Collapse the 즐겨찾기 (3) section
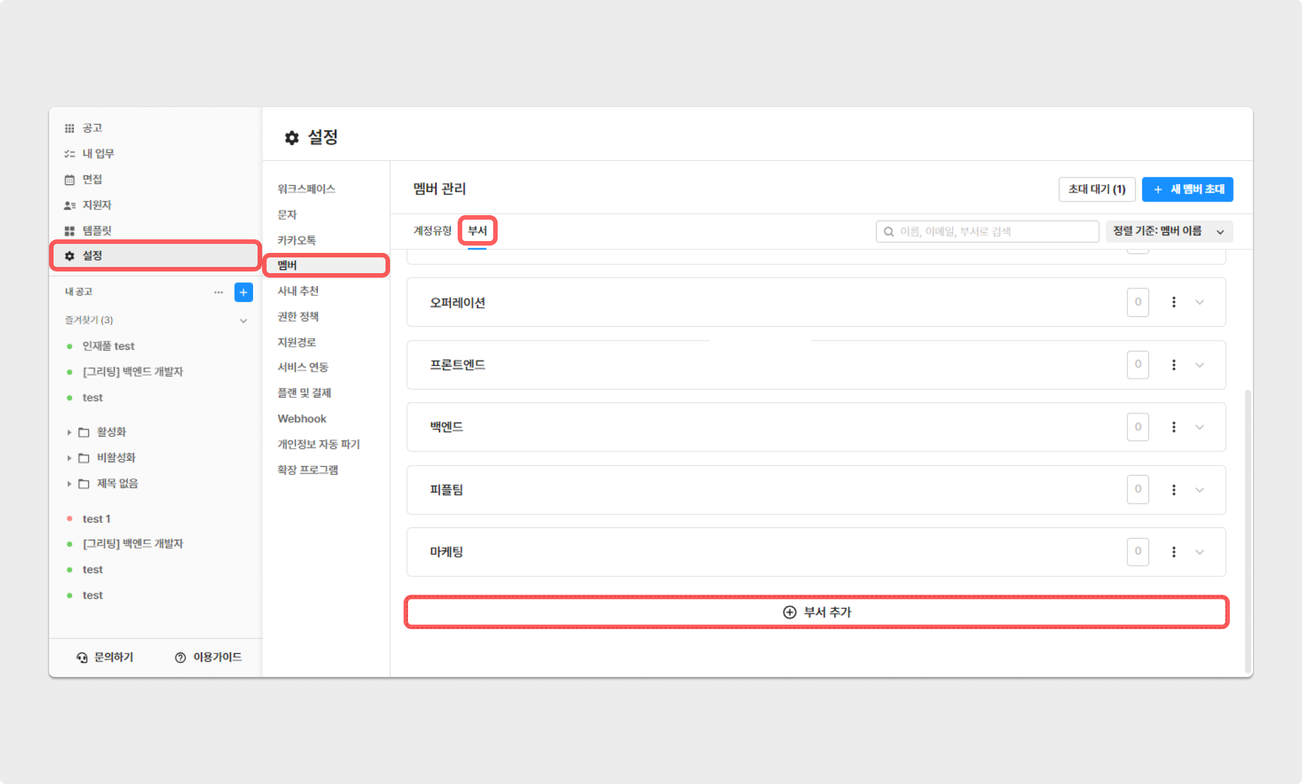This screenshot has width=1302, height=784. [243, 320]
